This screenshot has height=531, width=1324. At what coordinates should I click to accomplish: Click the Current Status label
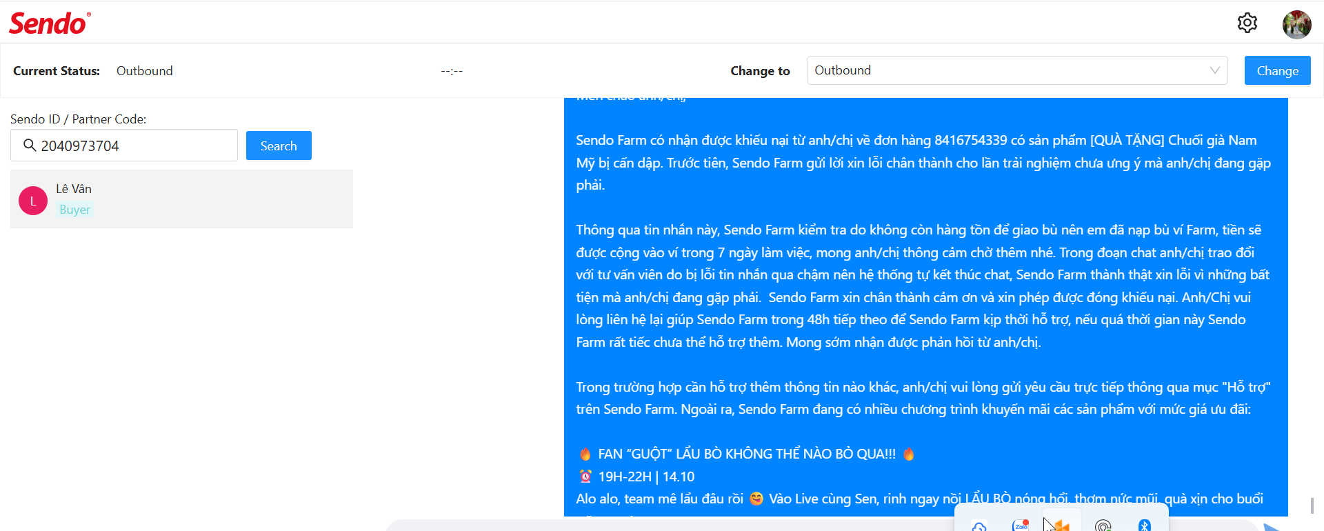click(57, 71)
